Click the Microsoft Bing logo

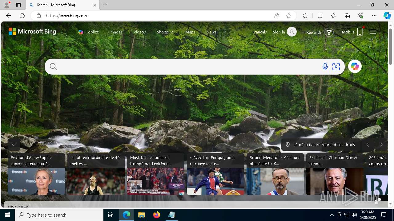[x=32, y=31]
